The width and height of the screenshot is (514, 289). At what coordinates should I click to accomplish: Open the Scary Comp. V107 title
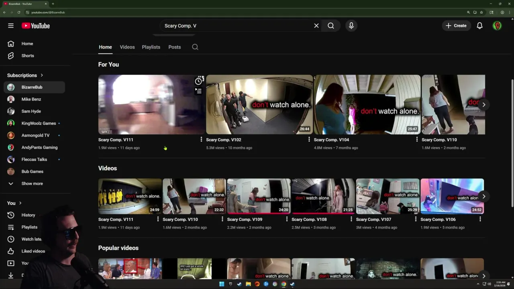(373, 220)
